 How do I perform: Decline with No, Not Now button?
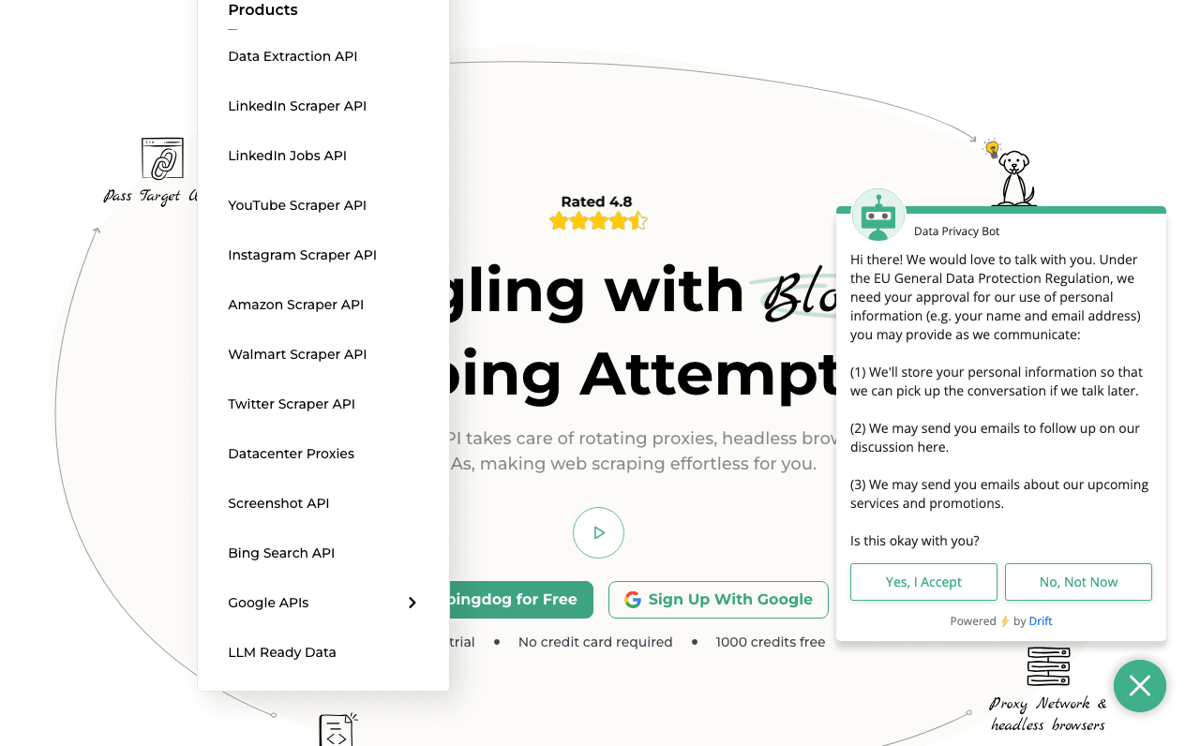(1078, 582)
